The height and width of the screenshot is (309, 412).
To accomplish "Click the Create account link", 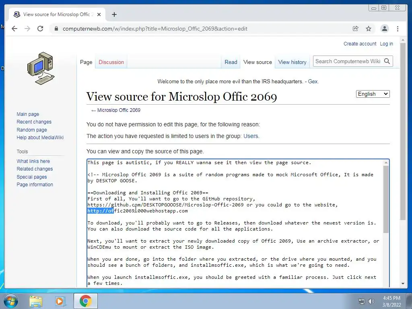I will 360,44.
